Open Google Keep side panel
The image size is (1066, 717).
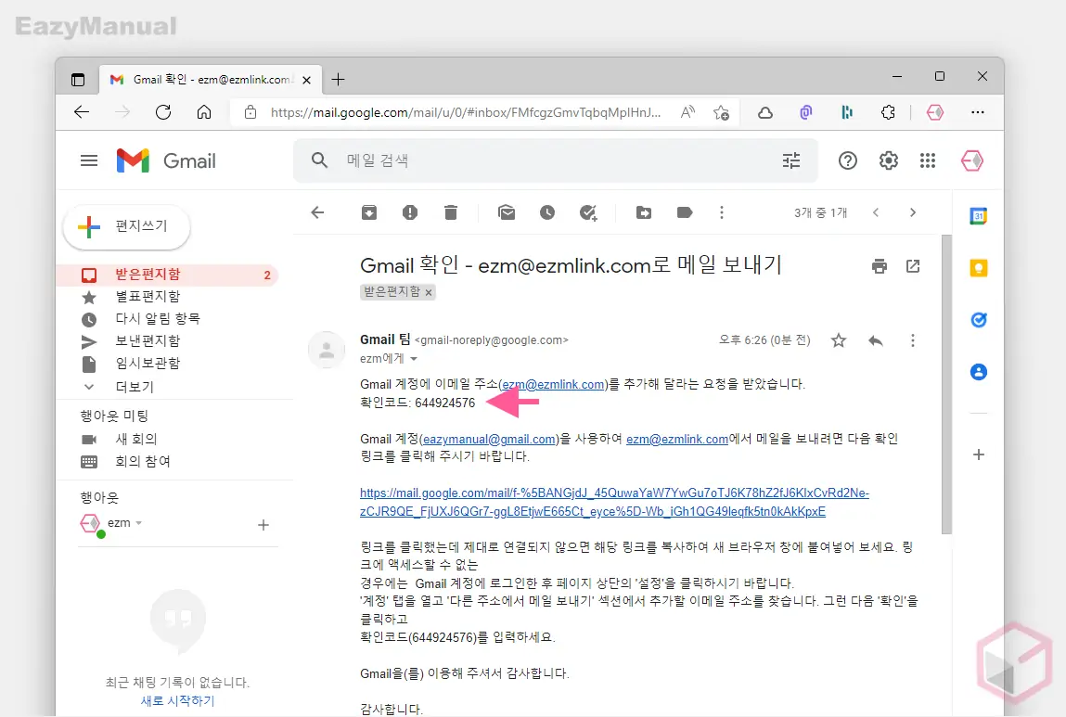coord(978,268)
